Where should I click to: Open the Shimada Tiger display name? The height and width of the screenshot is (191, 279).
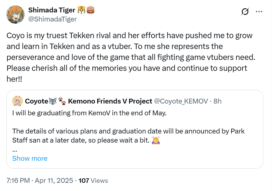(52, 10)
